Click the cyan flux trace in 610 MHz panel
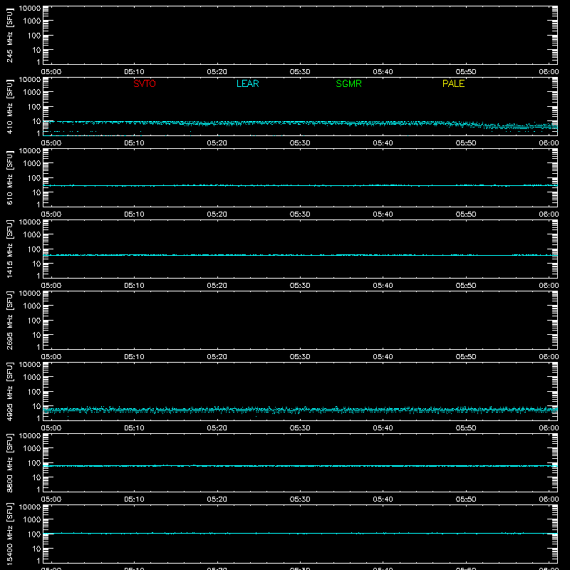The height and width of the screenshot is (570, 570). pos(300,186)
